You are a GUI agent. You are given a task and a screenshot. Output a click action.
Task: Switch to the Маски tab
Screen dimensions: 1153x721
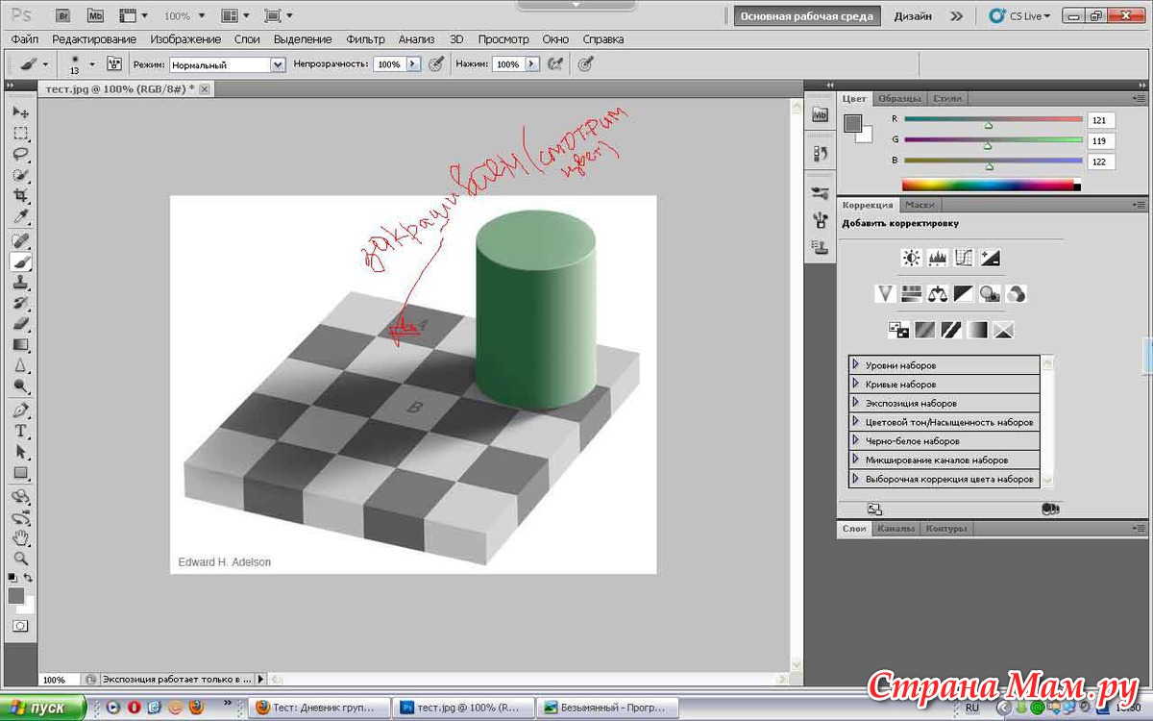pyautogui.click(x=920, y=205)
